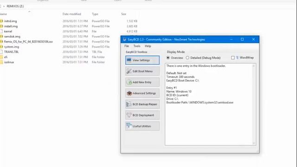
Task: Click the Timeout: 300 seconds line
Action: click(x=181, y=77)
